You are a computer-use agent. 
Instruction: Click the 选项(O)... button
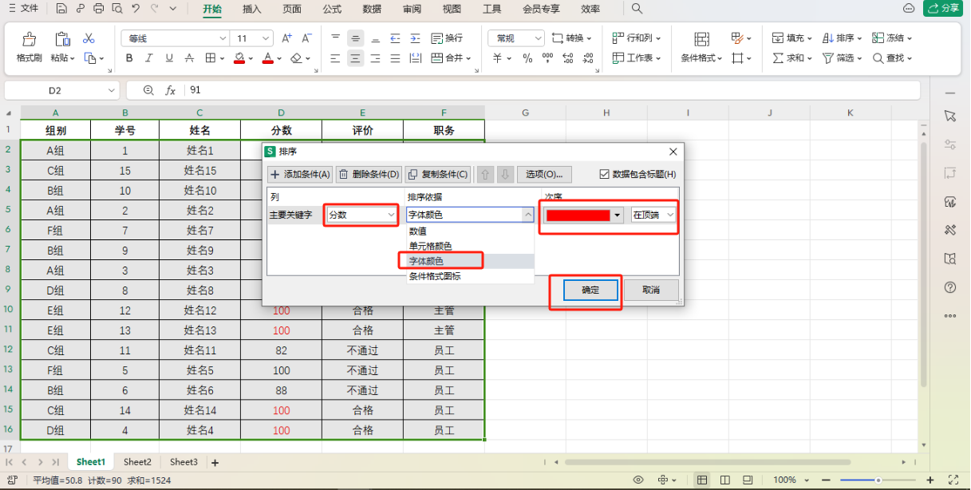544,175
